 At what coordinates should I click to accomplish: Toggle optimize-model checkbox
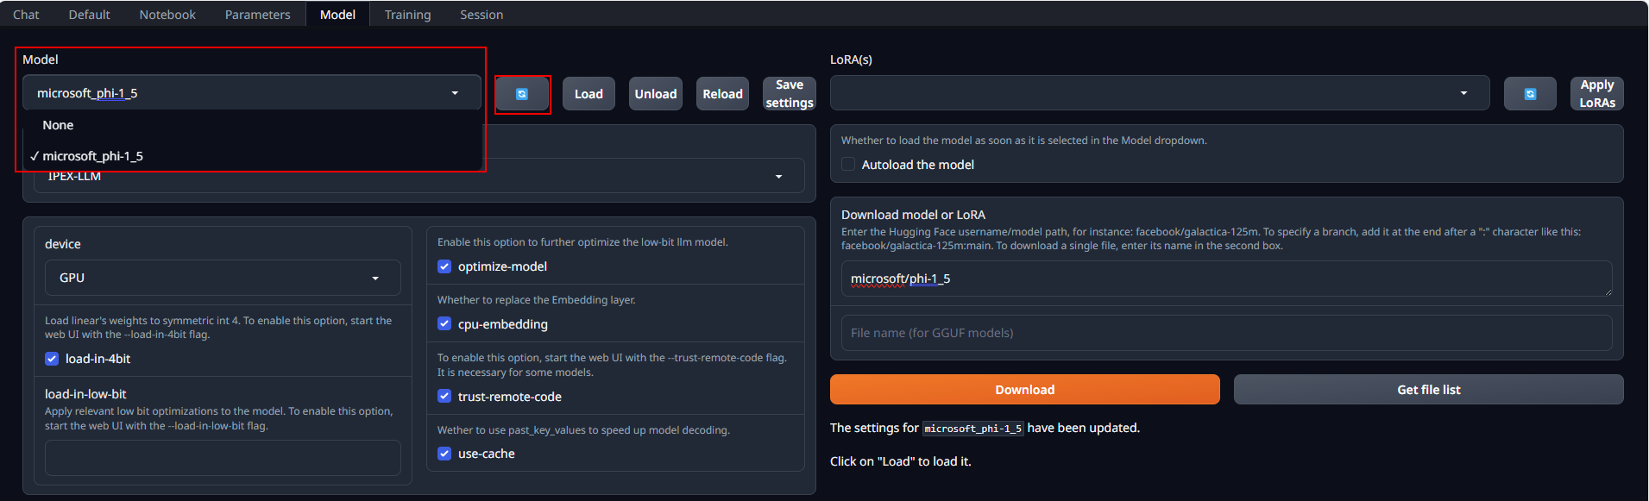(x=444, y=266)
